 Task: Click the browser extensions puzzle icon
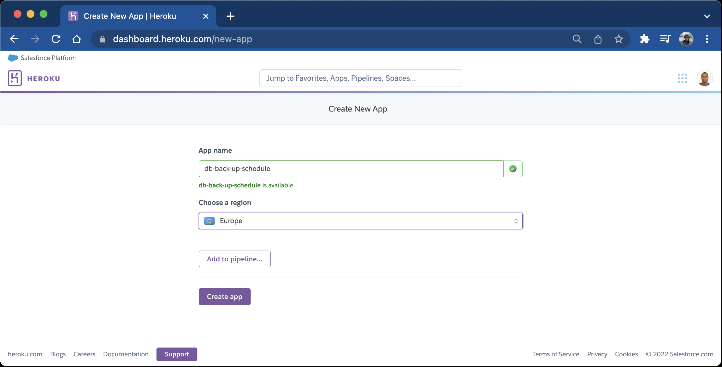pyautogui.click(x=644, y=39)
